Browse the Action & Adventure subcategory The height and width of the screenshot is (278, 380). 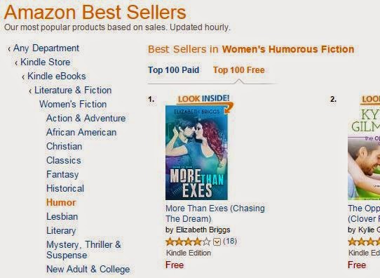click(x=86, y=119)
